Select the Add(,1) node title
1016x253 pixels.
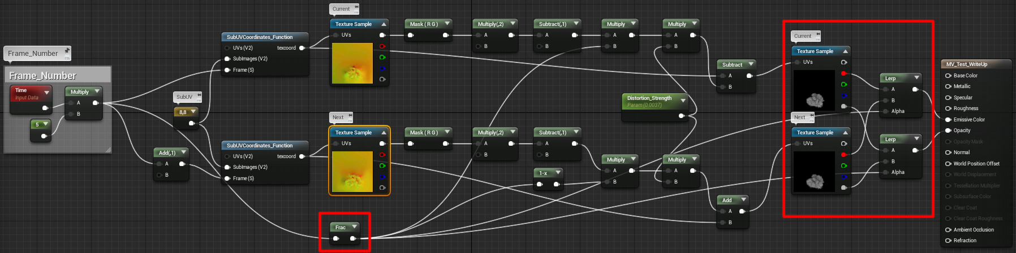coord(167,153)
